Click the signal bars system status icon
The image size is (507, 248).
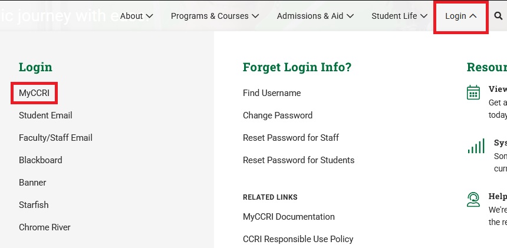tap(476, 146)
